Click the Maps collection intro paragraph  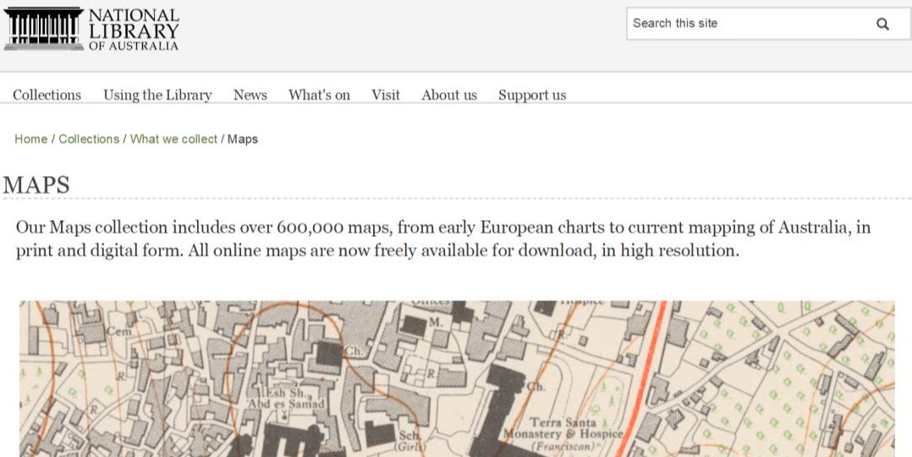pos(443,239)
